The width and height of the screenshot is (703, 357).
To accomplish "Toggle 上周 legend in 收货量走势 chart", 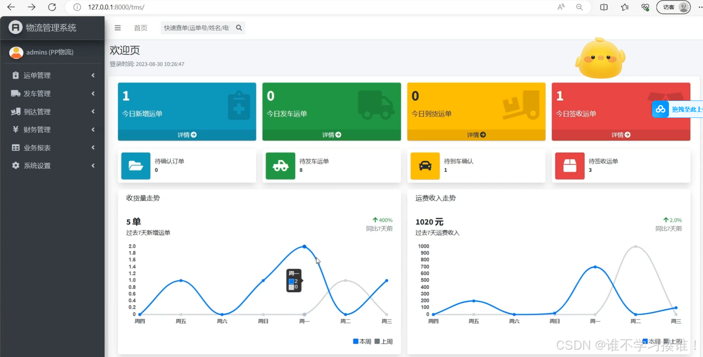I will 384,341.
